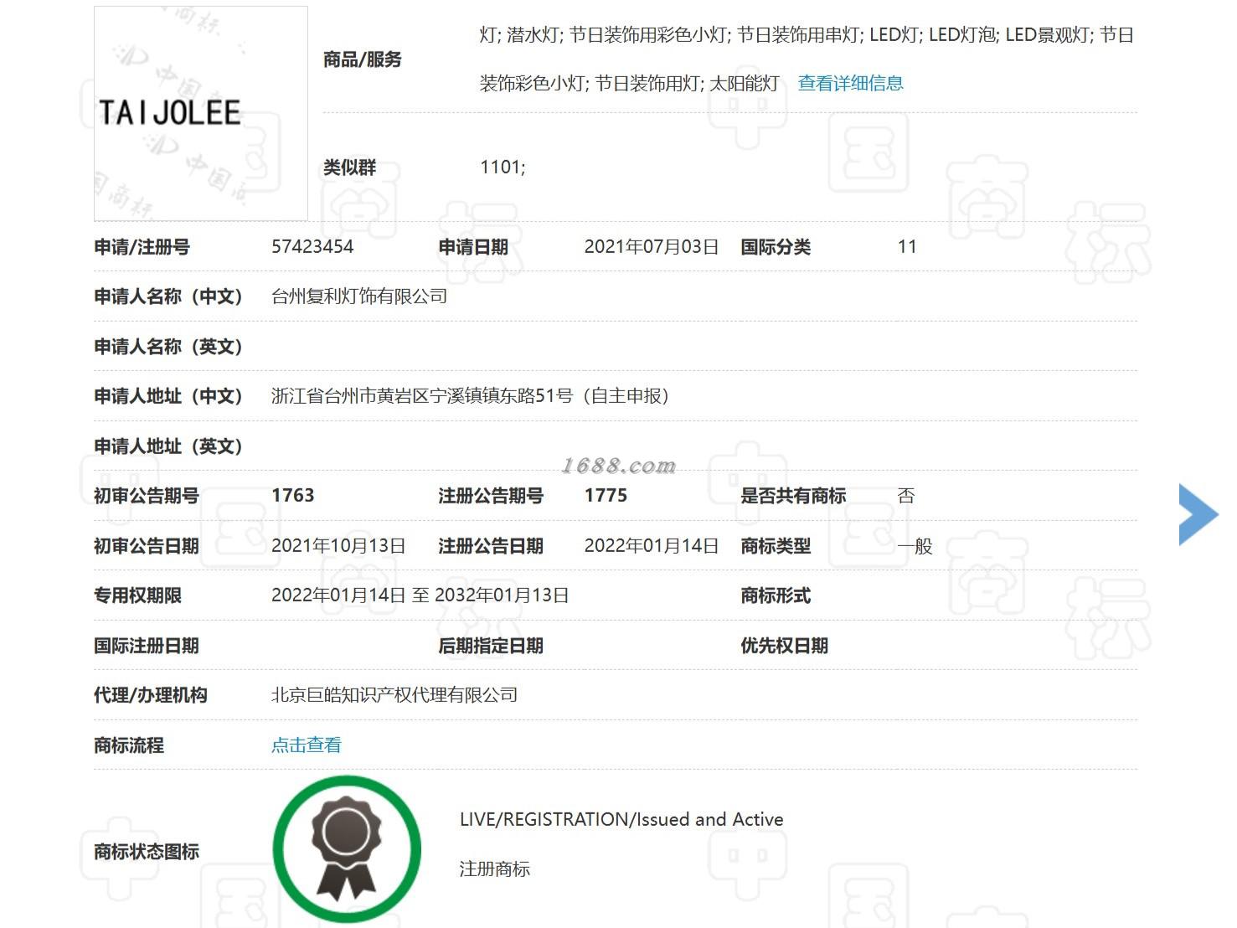The image size is (1237, 928).
Task: Click the 国际分类 label
Action: 776,246
